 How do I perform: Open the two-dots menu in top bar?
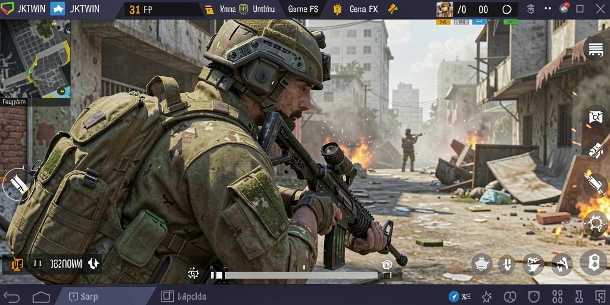pyautogui.click(x=548, y=8)
